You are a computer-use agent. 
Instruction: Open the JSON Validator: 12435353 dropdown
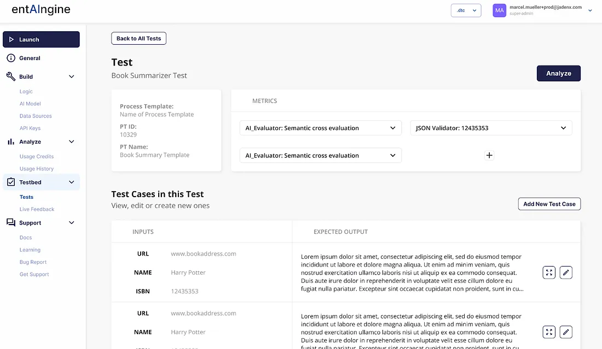(x=491, y=128)
